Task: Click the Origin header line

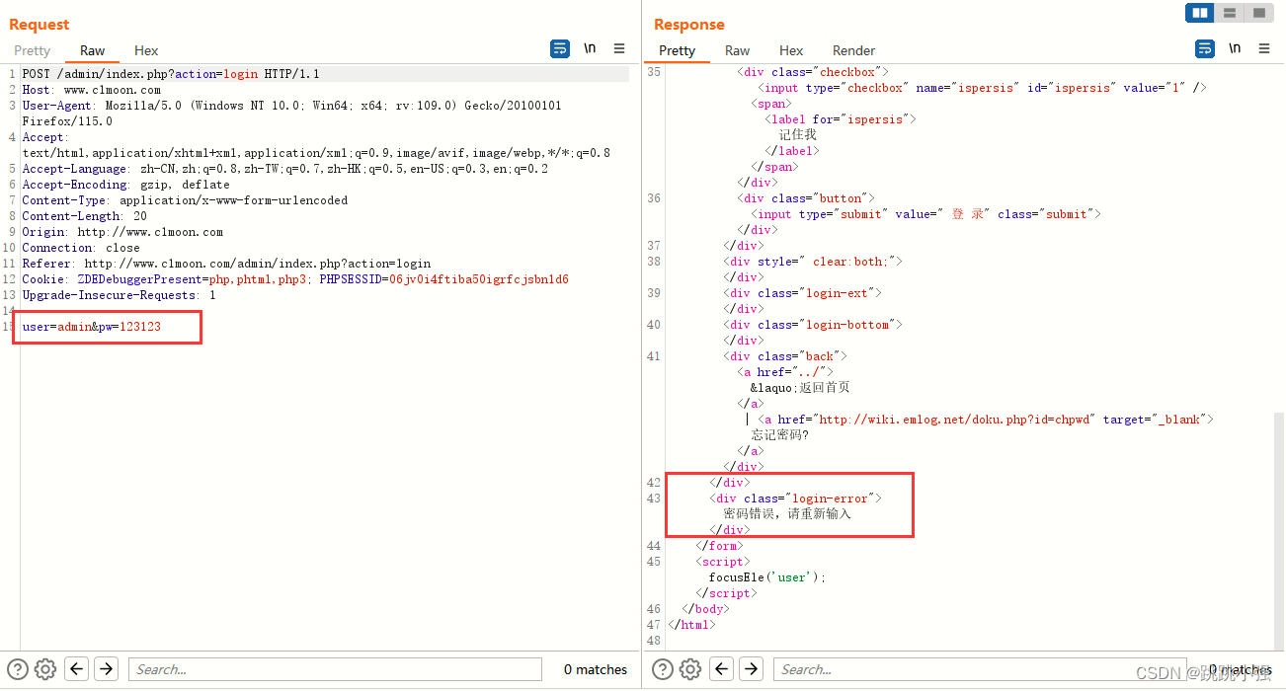Action: (x=122, y=232)
